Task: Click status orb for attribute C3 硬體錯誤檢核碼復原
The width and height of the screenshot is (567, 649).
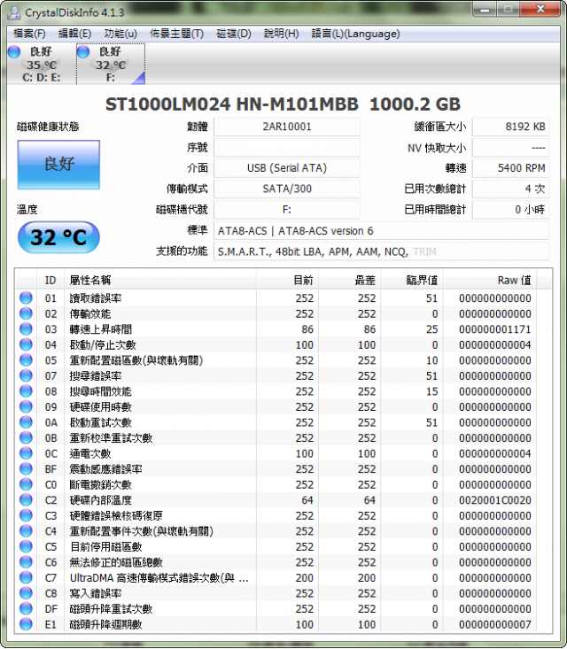Action: pyautogui.click(x=26, y=515)
